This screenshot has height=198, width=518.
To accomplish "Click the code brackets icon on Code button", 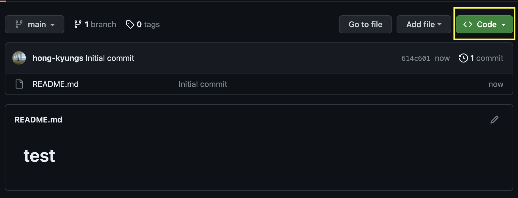I will coord(468,24).
